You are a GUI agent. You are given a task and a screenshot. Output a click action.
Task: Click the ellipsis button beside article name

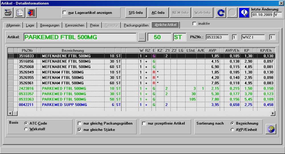point(142,37)
